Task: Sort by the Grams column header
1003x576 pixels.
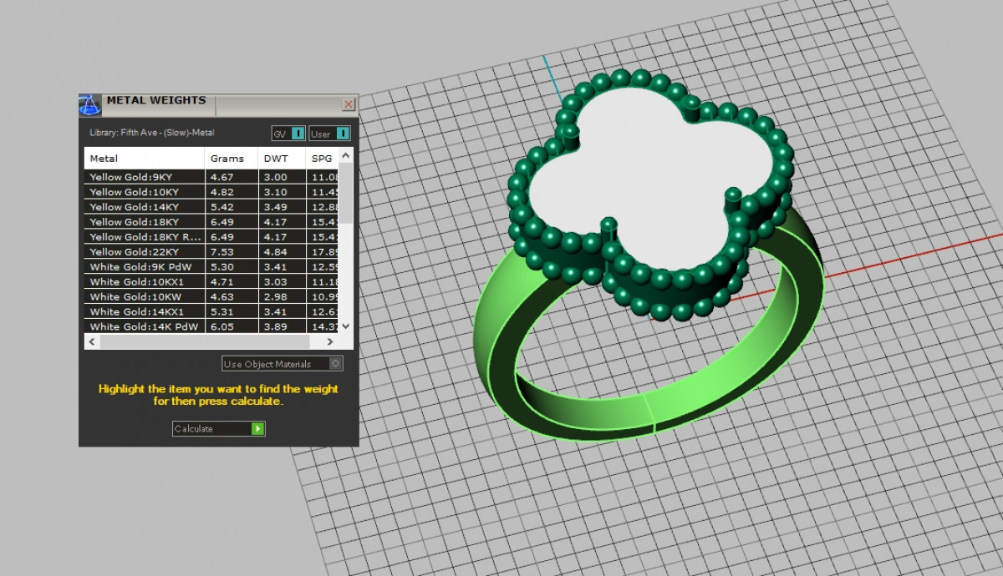Action: 232,159
